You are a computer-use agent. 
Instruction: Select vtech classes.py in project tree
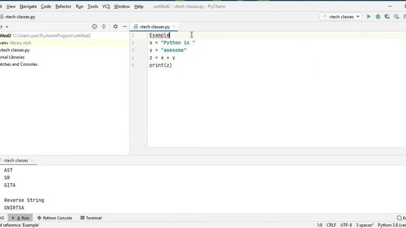(15, 50)
